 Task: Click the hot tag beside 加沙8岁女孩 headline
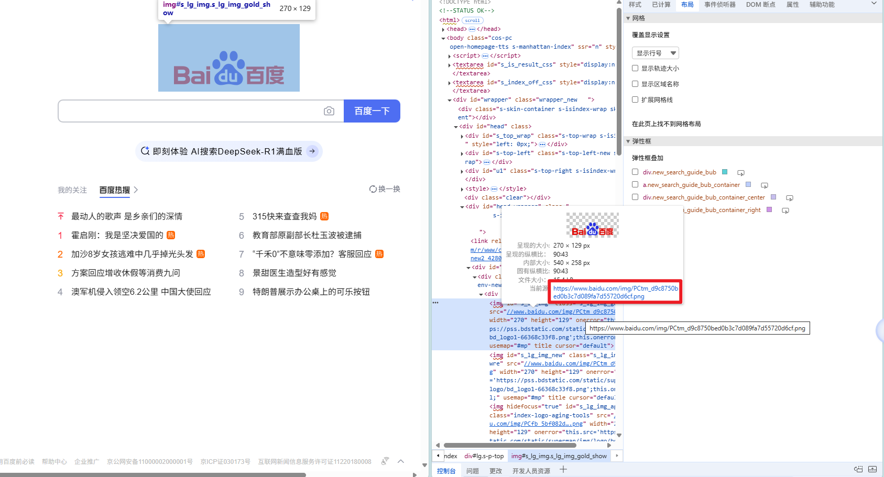[x=201, y=254]
